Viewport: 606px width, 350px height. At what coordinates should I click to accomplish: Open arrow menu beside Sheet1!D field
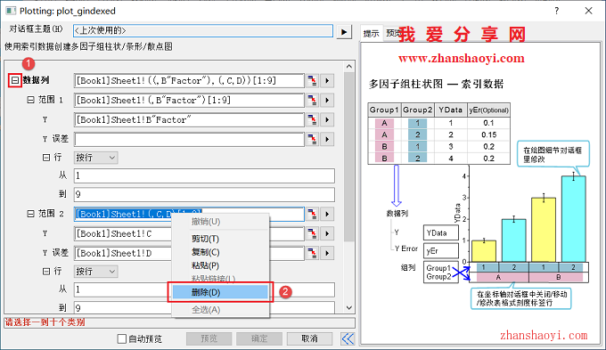pos(327,253)
